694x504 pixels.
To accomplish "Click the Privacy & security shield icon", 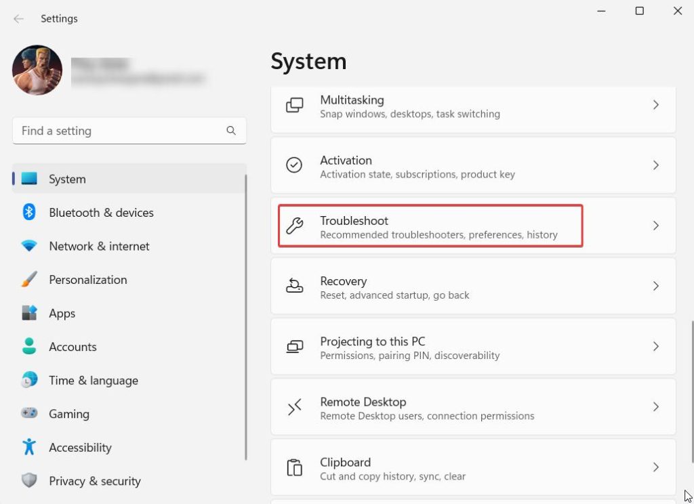I will point(29,481).
